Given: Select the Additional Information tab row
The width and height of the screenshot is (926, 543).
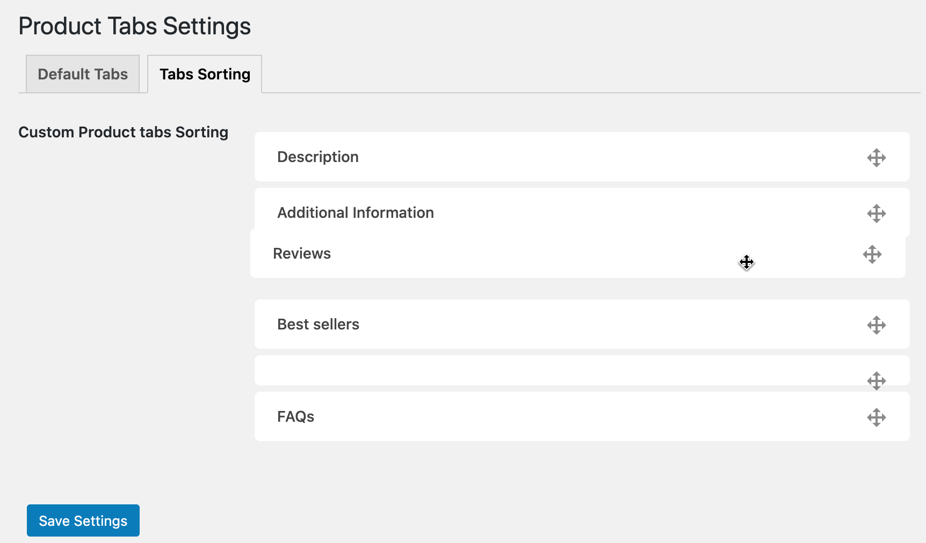Looking at the screenshot, I should [x=537, y=212].
